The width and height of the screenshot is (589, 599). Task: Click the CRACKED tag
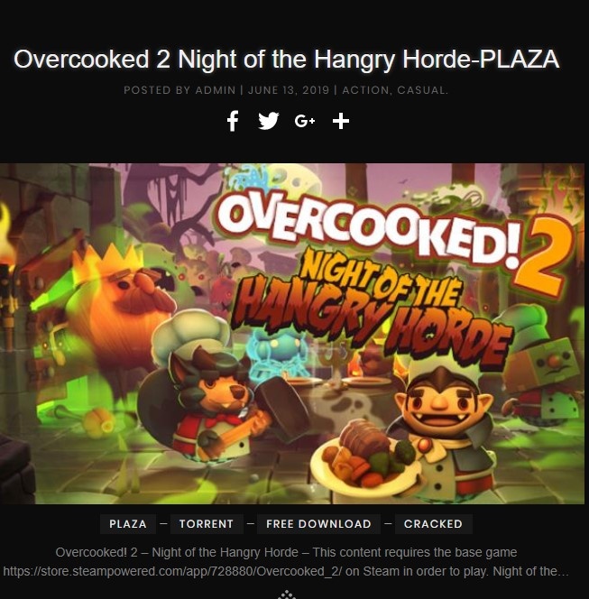(433, 524)
